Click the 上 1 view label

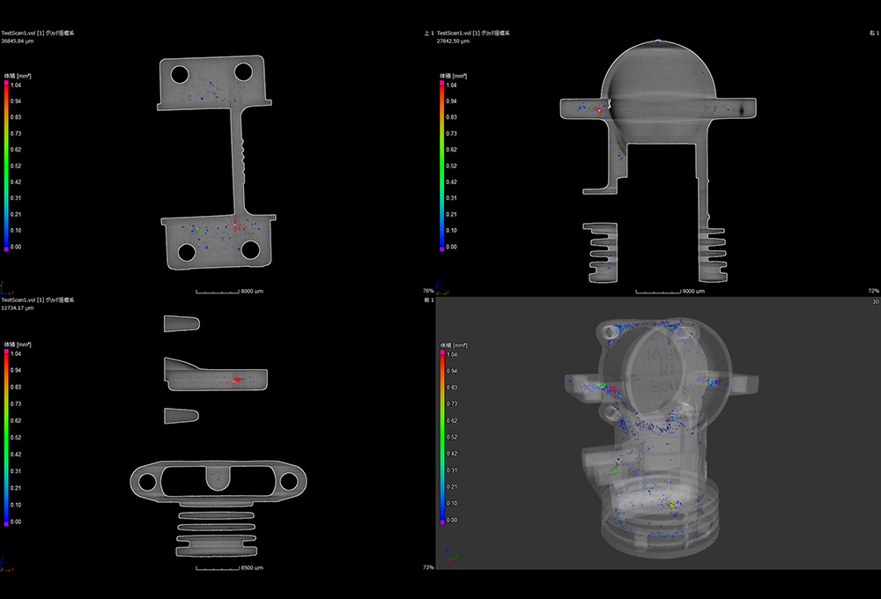click(429, 33)
